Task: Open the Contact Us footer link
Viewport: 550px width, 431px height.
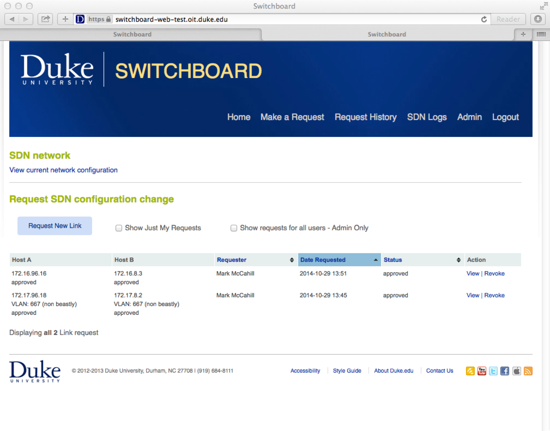Action: [439, 371]
